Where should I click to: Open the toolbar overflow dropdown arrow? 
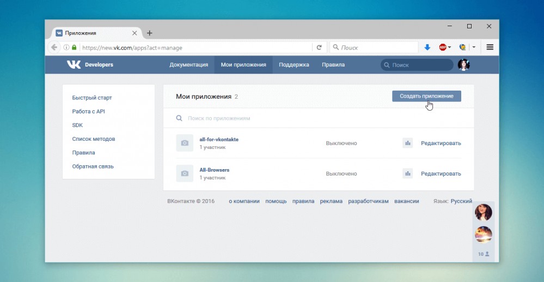tap(474, 47)
